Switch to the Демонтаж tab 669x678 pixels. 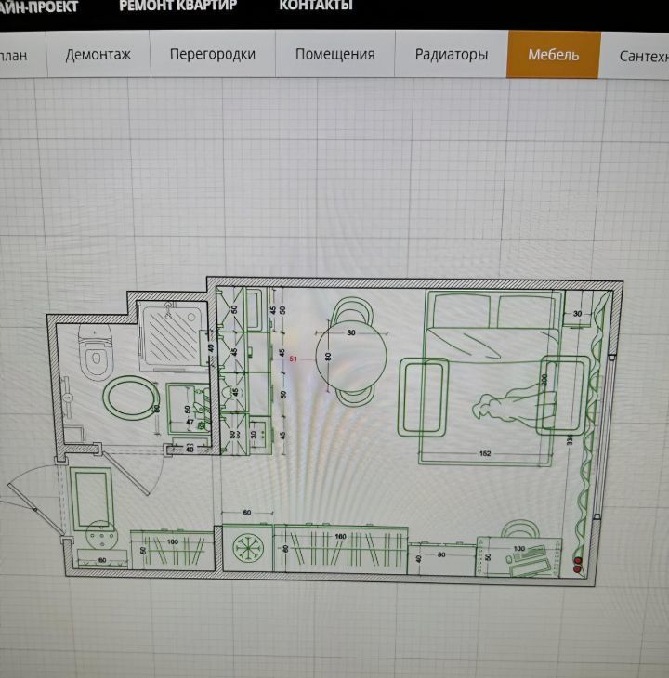coord(98,54)
